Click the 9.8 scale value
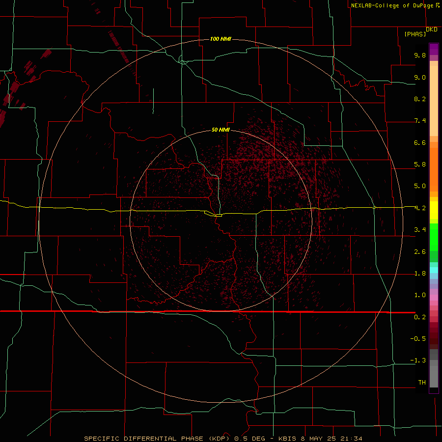Image resolution: width=442 pixels, height=442 pixels. coord(420,55)
